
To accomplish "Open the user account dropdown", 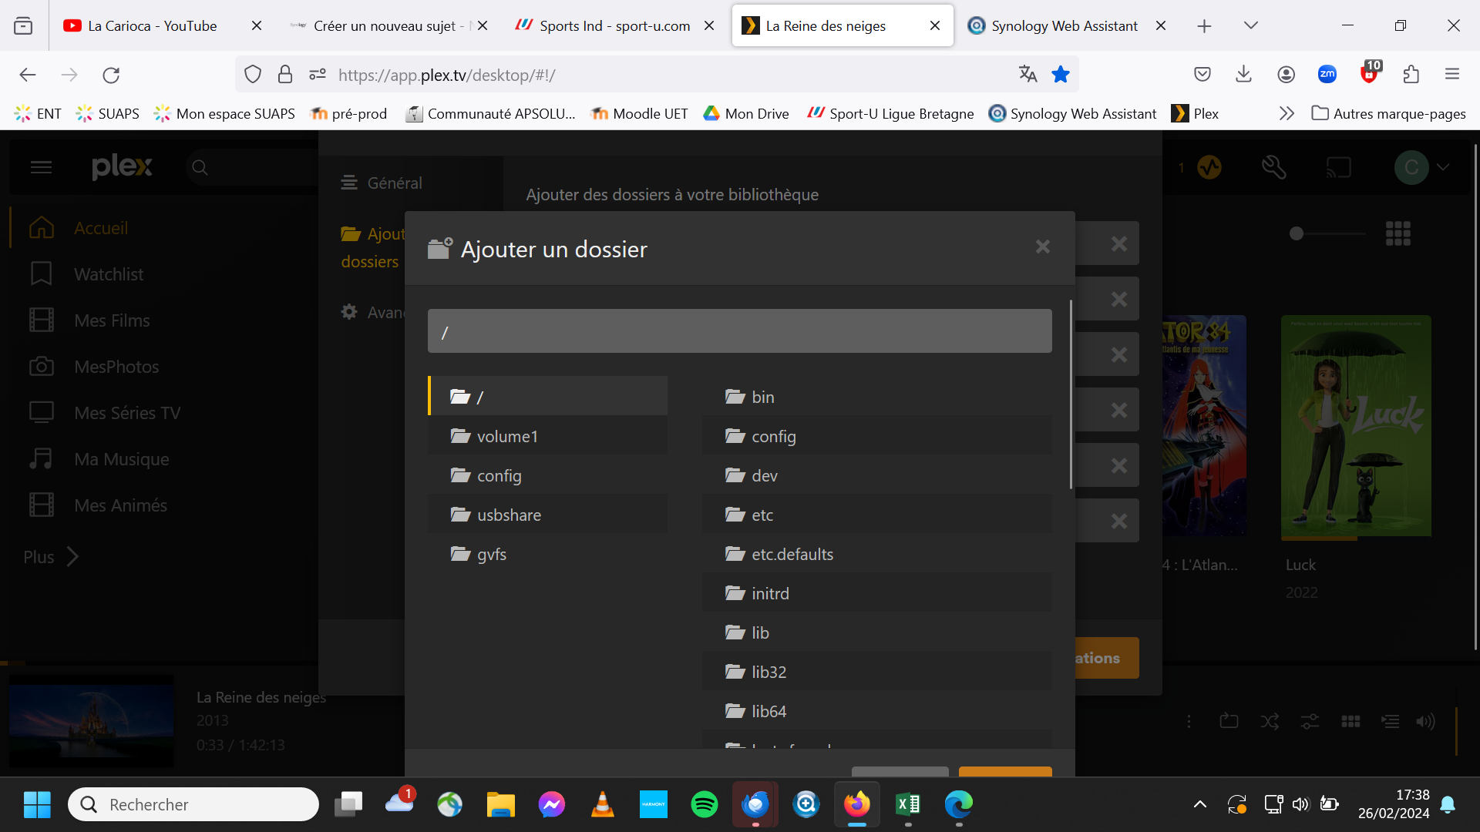I will (1422, 167).
